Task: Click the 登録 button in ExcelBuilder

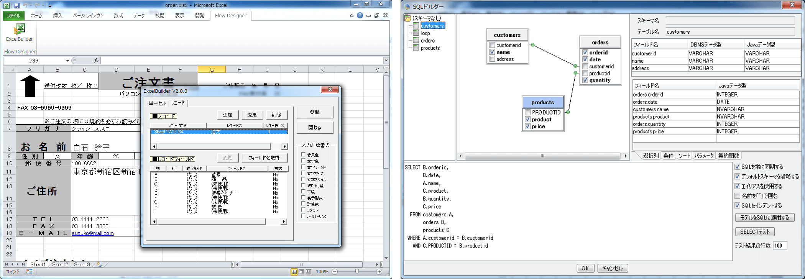Action: point(315,112)
